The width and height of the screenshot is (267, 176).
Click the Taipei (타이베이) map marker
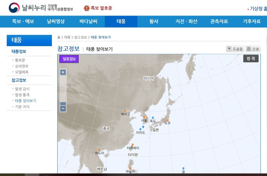[x=133, y=145]
